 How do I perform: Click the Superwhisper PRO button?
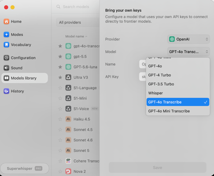pyautogui.click(x=25, y=169)
